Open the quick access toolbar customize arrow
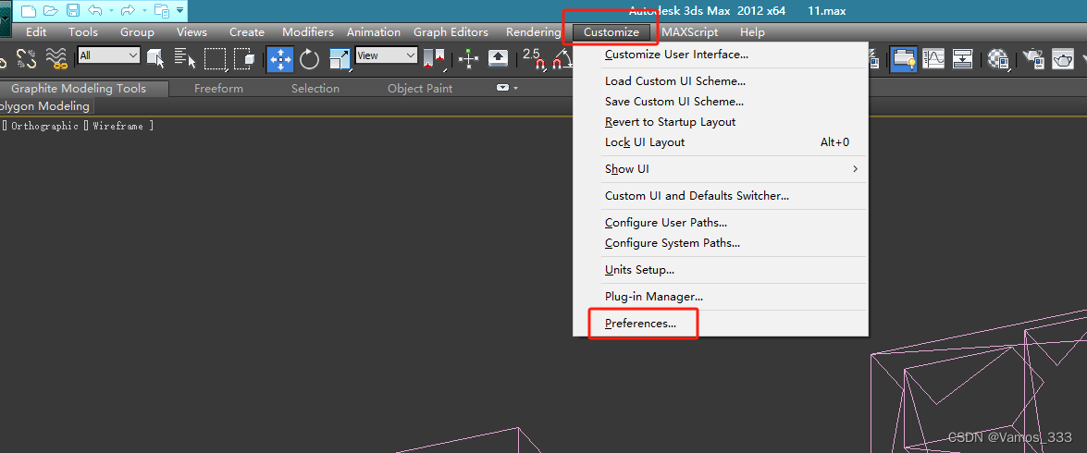The width and height of the screenshot is (1087, 453). pyautogui.click(x=179, y=10)
